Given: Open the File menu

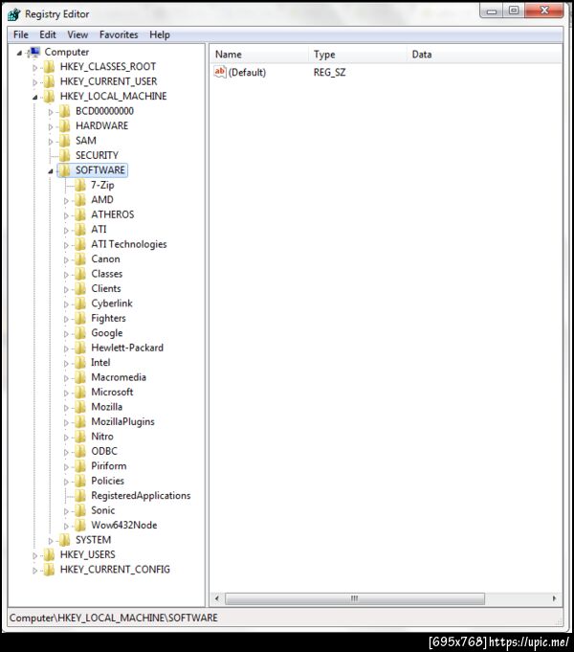Looking at the screenshot, I should coord(21,34).
